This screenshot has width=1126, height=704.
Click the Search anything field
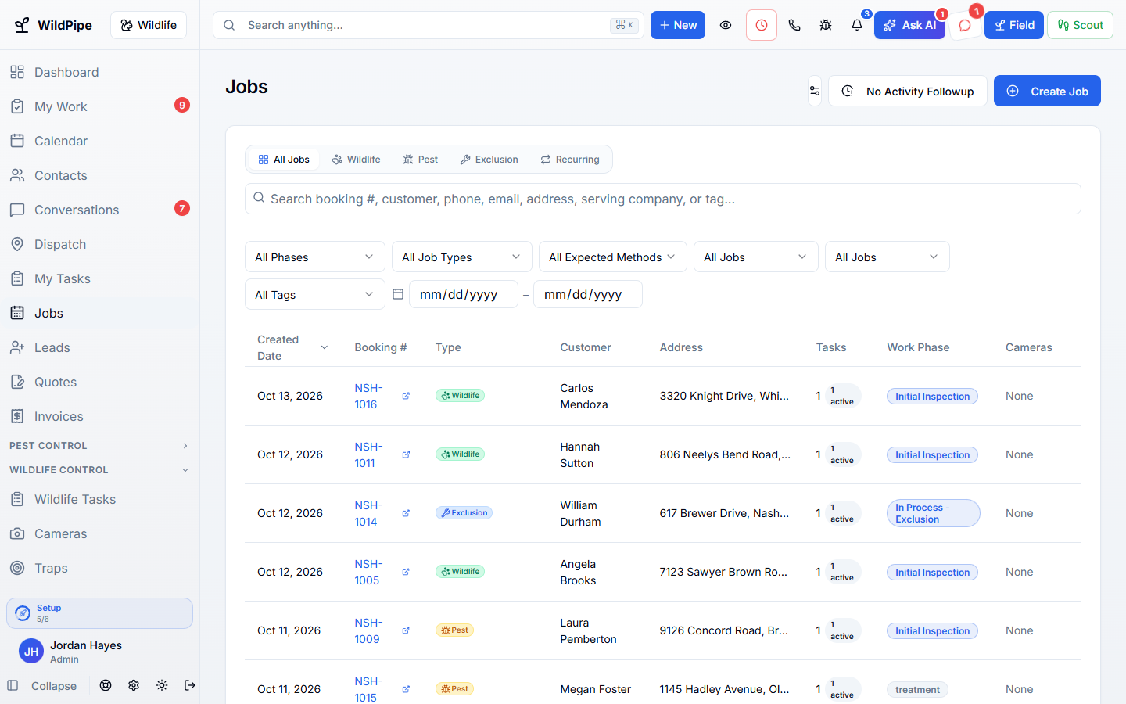click(429, 25)
